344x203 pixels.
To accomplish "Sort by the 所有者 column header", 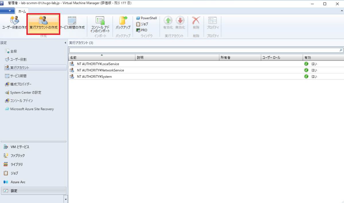I will pos(240,58).
